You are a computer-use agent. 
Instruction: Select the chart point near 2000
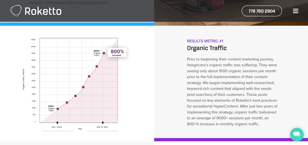67,102
